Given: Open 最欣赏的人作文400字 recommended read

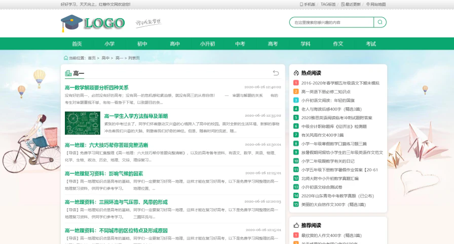Looking at the screenshot, I should click(331, 235).
